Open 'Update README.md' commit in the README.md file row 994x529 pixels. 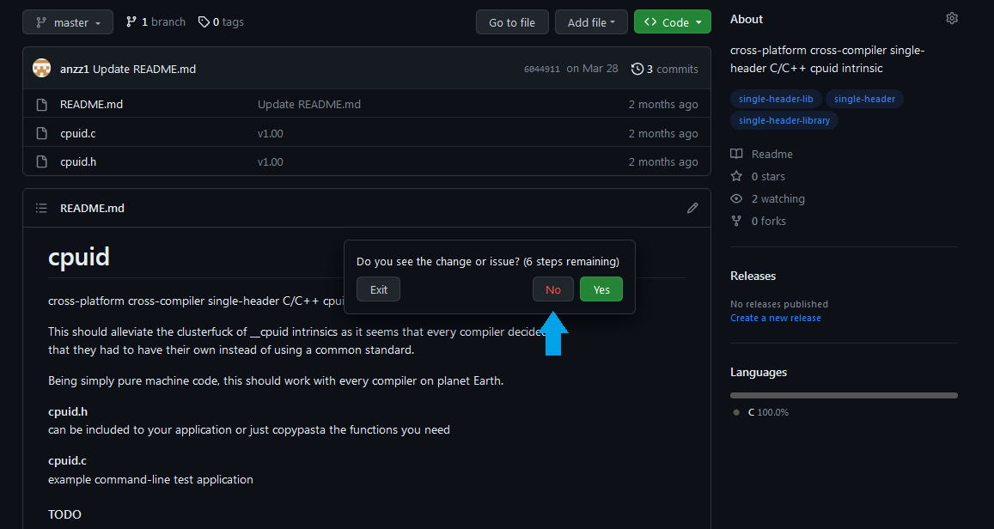point(309,105)
